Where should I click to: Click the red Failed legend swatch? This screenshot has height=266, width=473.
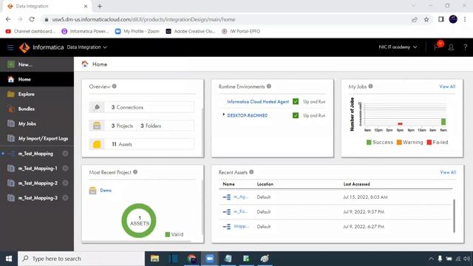click(429, 143)
